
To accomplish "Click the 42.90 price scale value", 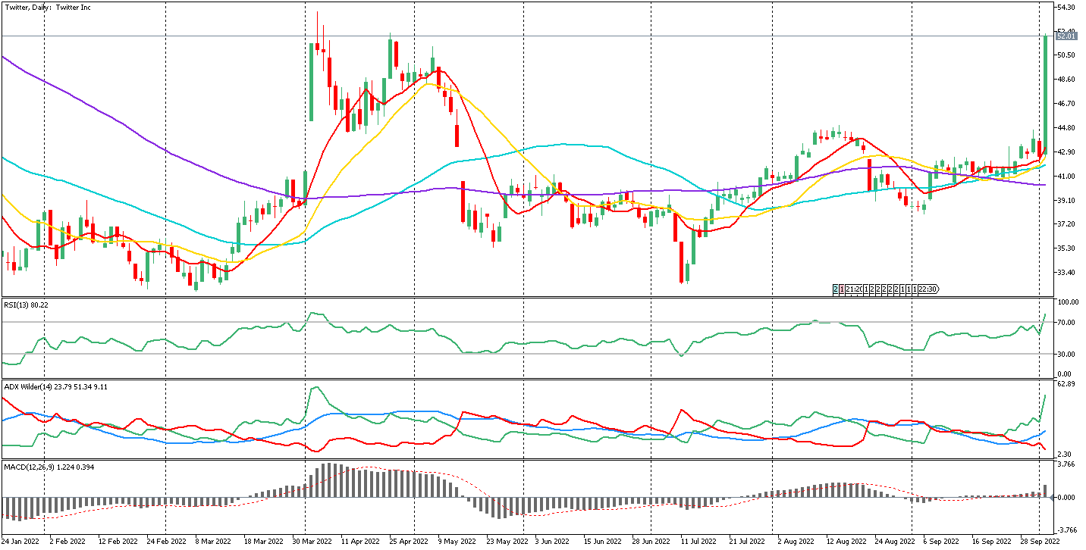I will 1066,152.
